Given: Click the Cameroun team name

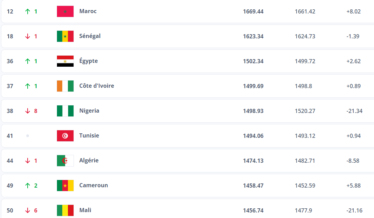Looking at the screenshot, I should tap(93, 186).
